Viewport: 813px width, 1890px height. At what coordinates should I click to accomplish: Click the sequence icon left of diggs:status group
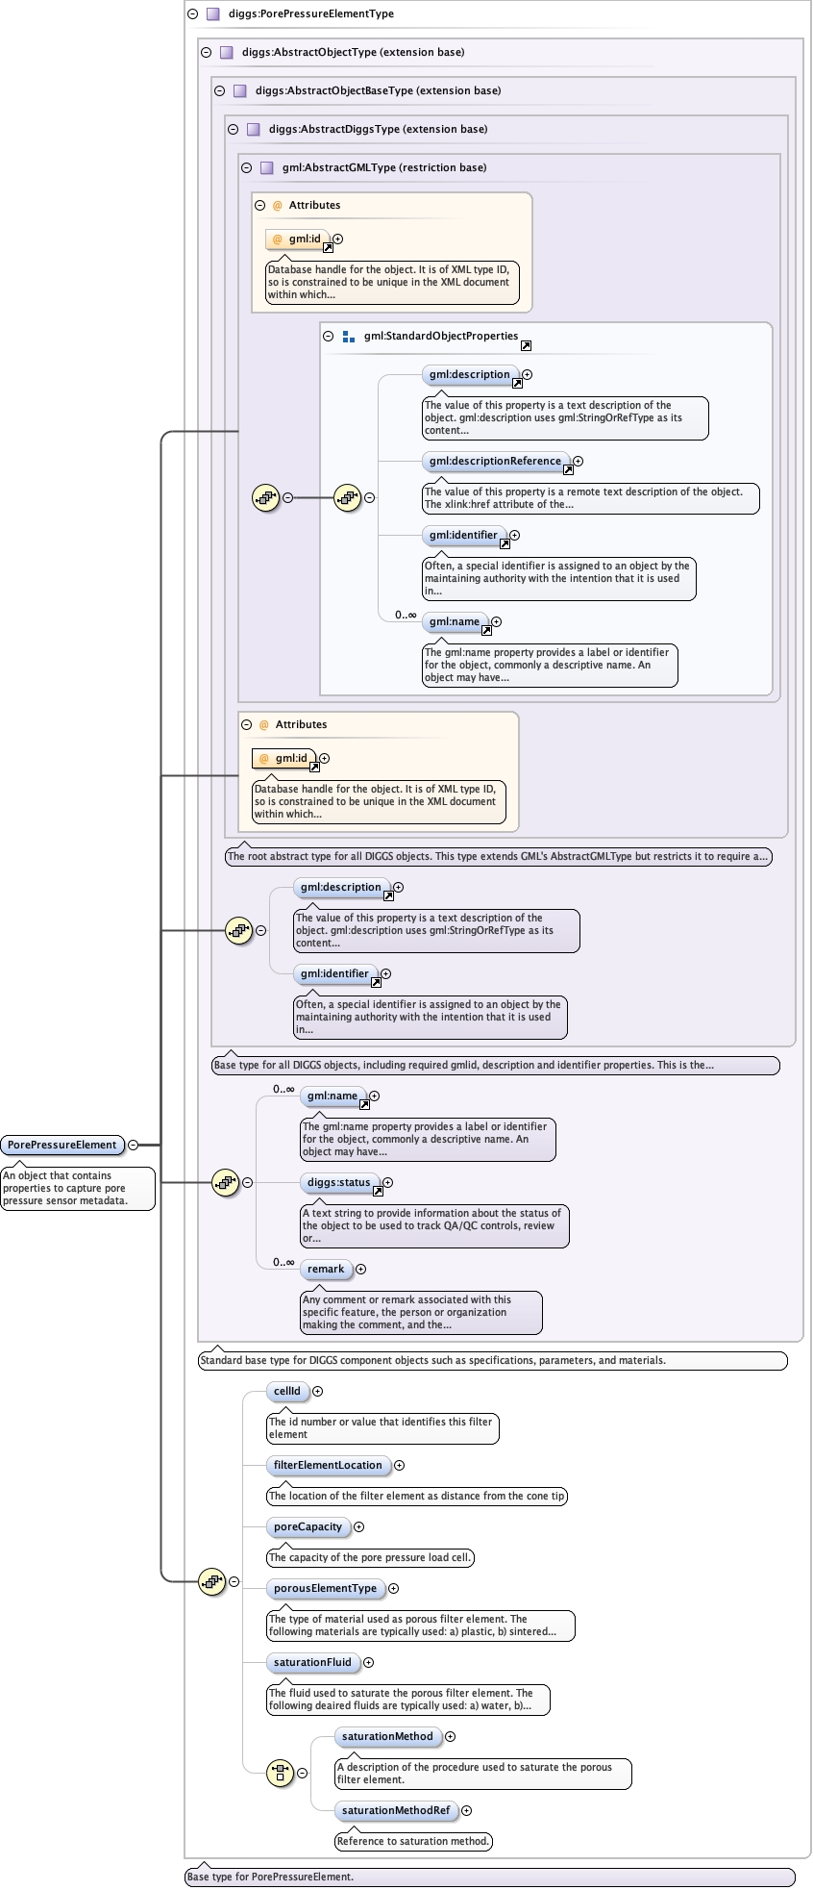point(225,1182)
